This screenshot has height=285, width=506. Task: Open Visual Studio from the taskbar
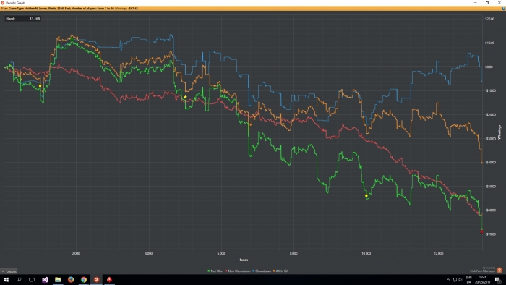pos(45,280)
